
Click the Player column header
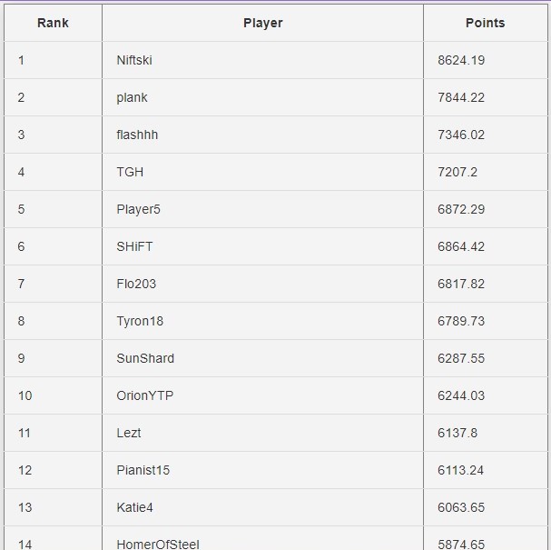263,23
